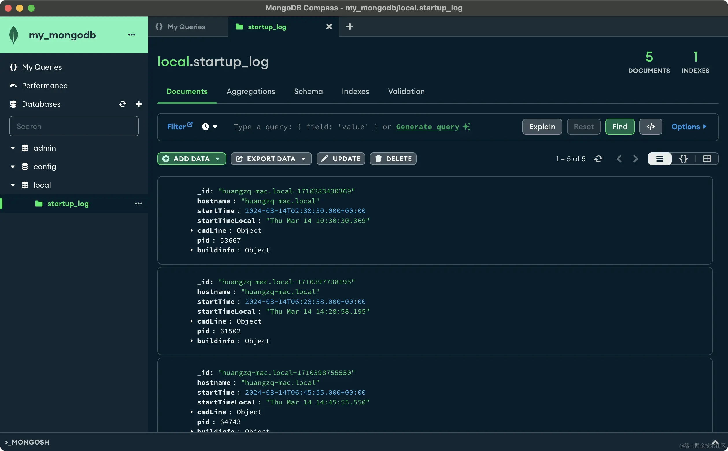Click the Find button
This screenshot has height=451, width=728.
(x=620, y=127)
